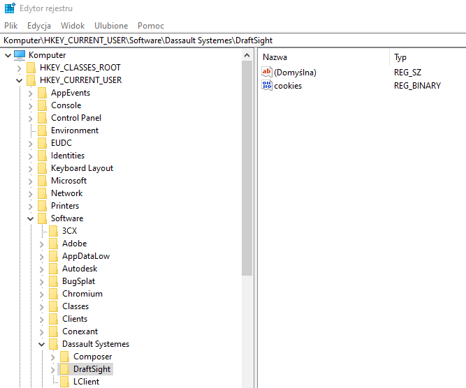The height and width of the screenshot is (388, 466).
Task: Select the Dassault Systemes tree item
Action: click(x=96, y=344)
